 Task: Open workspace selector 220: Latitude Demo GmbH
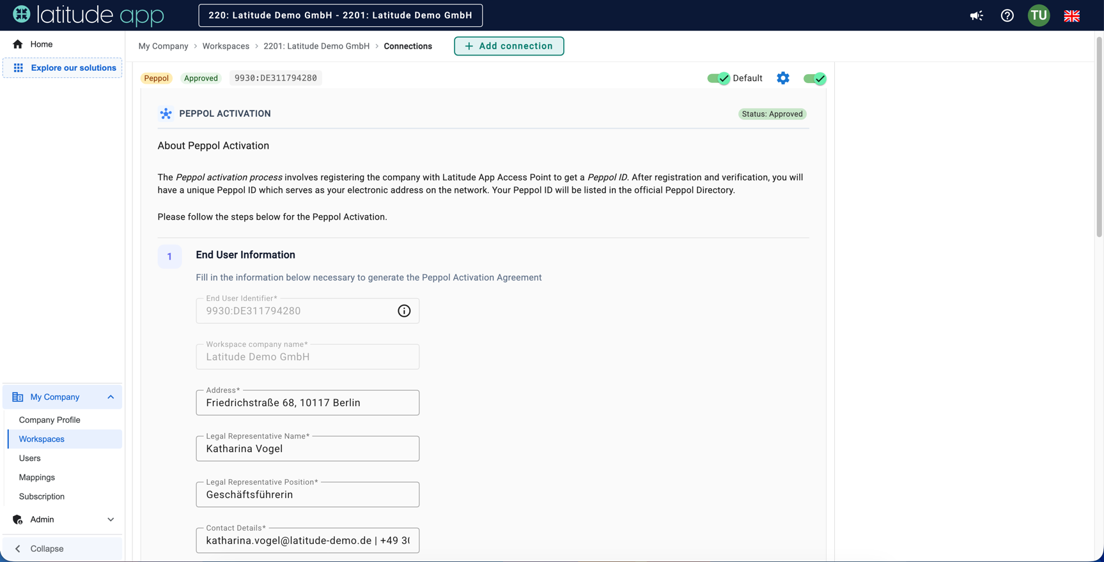point(341,15)
